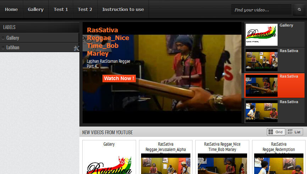The width and height of the screenshot is (307, 174).
Task: Click the Watch Now ! button
Action: [119, 78]
